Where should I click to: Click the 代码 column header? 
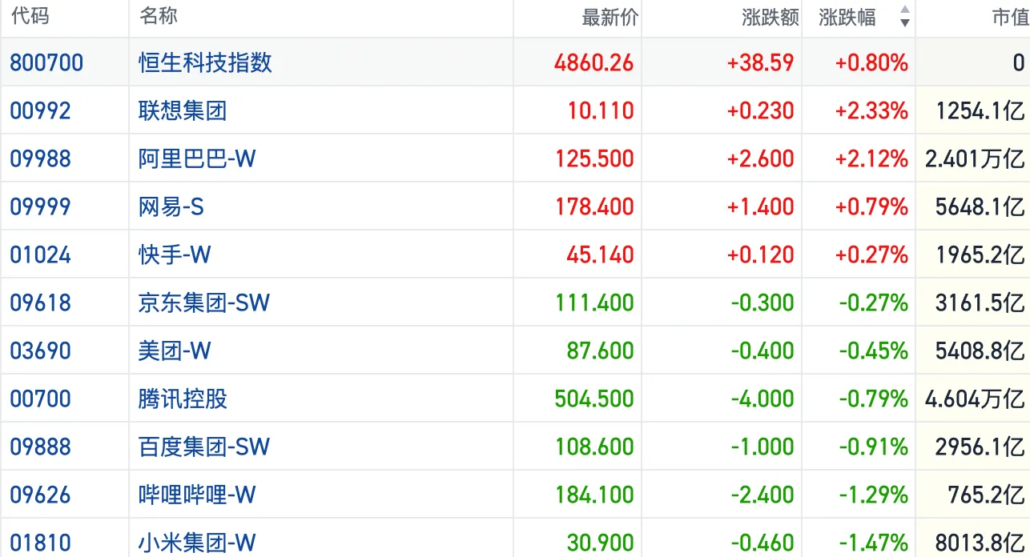click(28, 17)
